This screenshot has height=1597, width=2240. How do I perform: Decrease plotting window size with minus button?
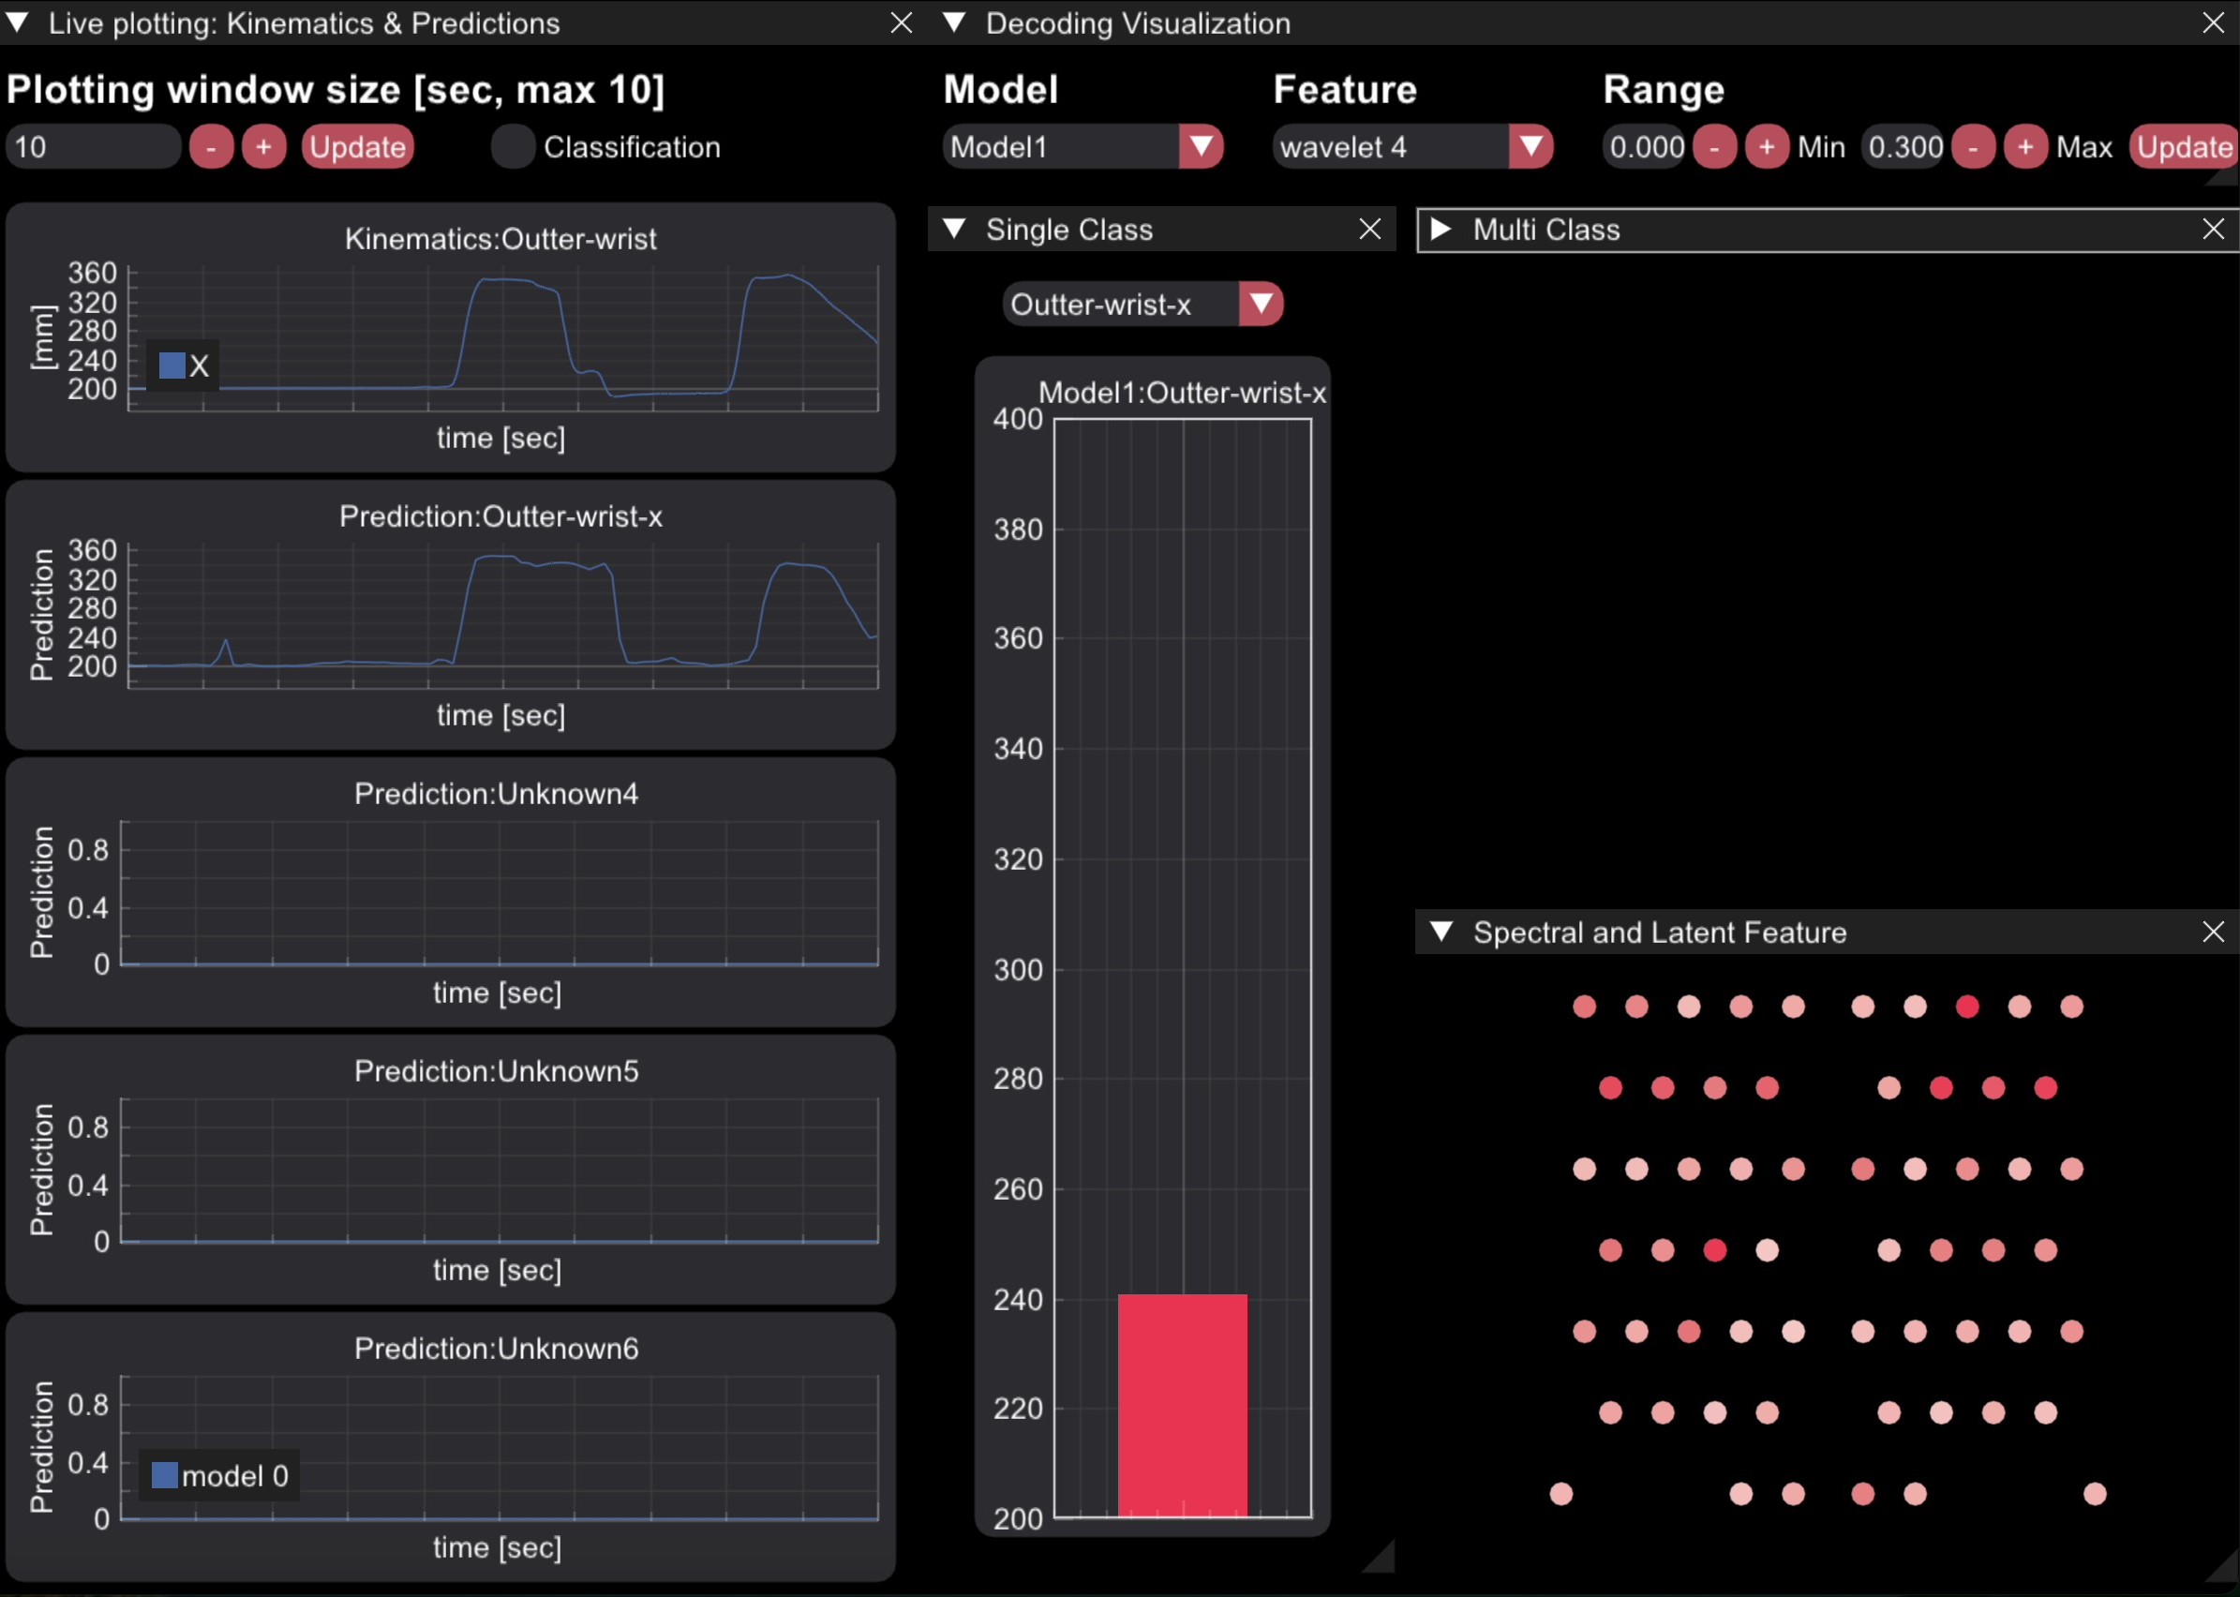click(x=211, y=147)
